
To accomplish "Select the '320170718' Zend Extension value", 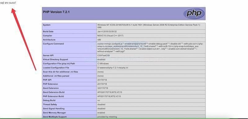I will click(103, 88).
